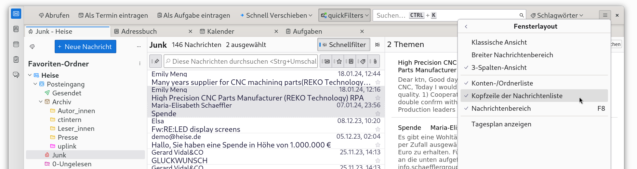Click Abrufen to fetch messages
The image size is (637, 169).
coord(54,15)
